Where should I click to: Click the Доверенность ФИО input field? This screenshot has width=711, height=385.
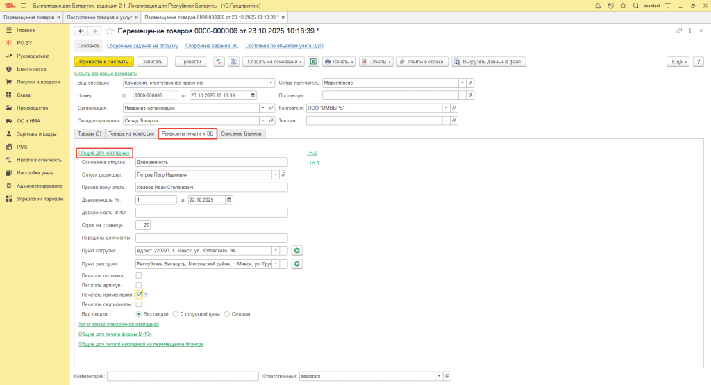click(x=211, y=213)
